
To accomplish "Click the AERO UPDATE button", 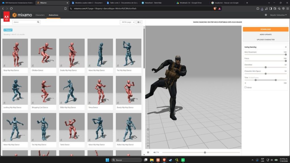I will pos(266,34).
